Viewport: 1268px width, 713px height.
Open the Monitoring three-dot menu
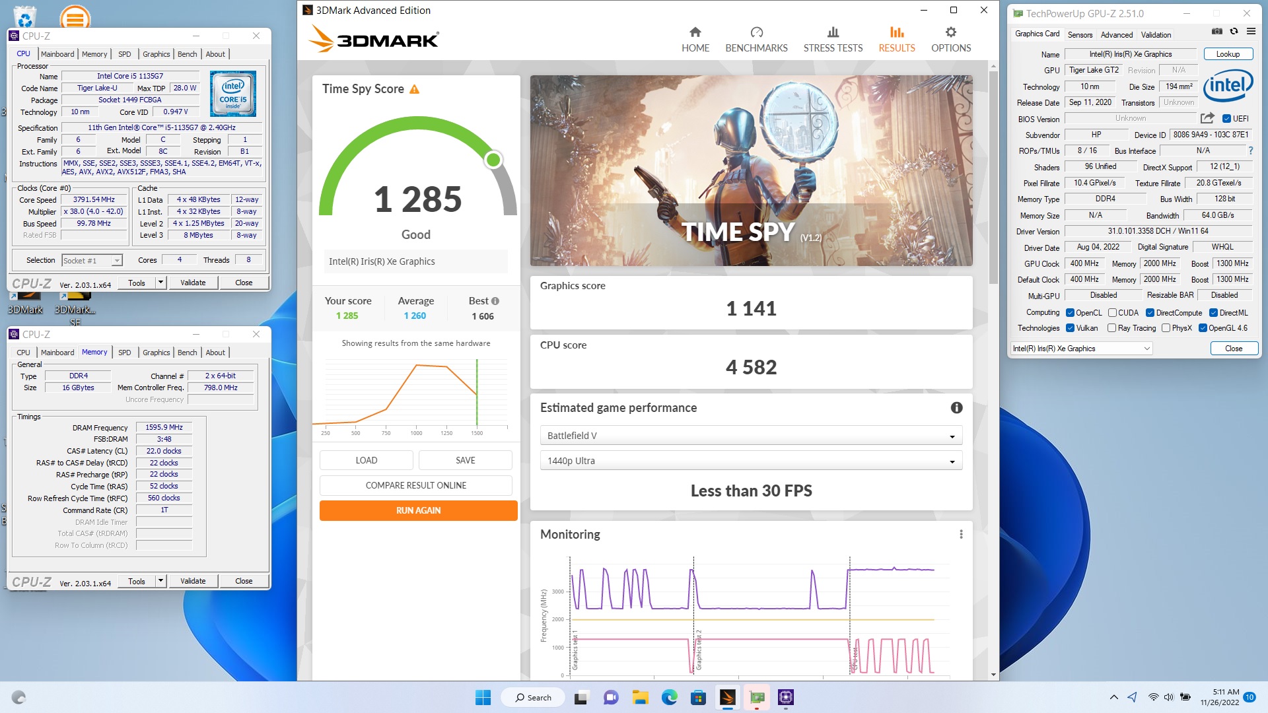[x=961, y=534]
